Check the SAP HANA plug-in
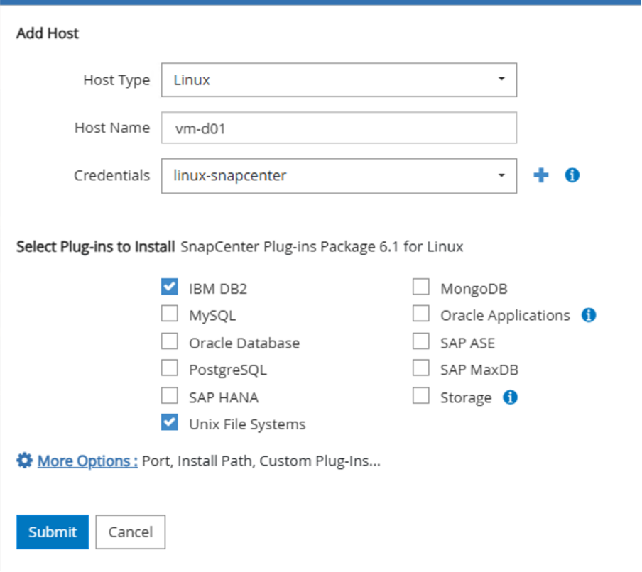 click(170, 396)
